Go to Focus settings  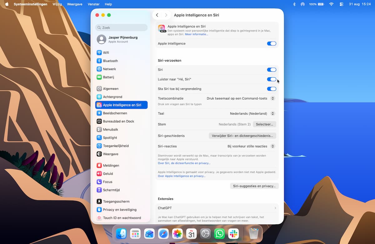pos(121,181)
